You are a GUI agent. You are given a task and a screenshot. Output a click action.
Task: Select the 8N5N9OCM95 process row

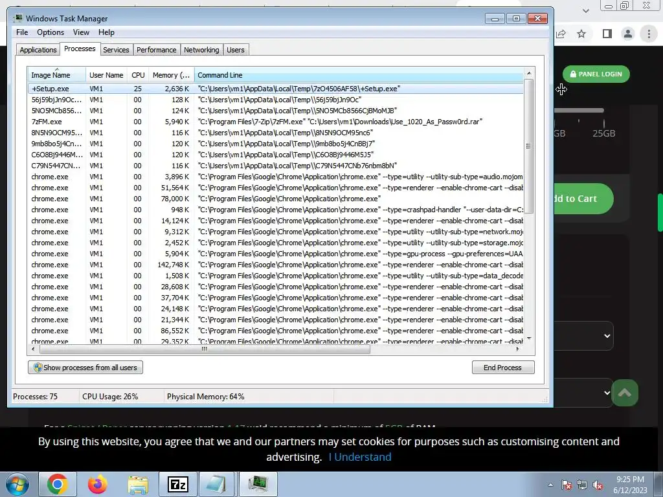(x=276, y=133)
